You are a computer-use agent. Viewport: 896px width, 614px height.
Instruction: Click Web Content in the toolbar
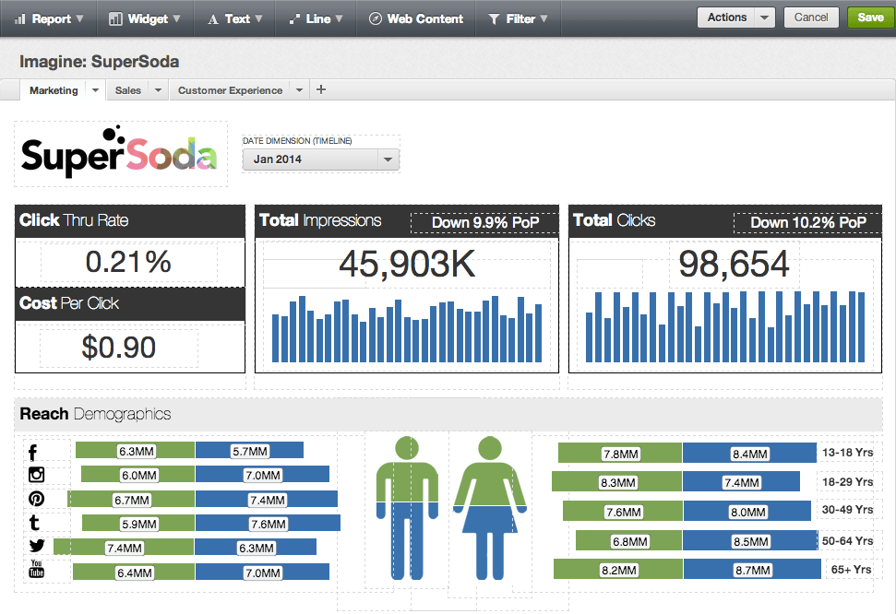click(x=416, y=18)
